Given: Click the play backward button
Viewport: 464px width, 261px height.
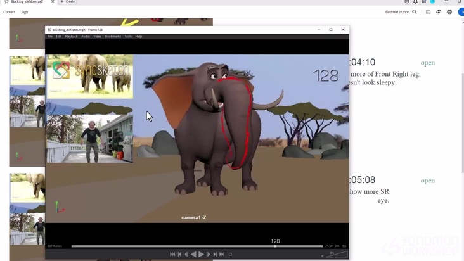Looking at the screenshot, I should click(193, 254).
